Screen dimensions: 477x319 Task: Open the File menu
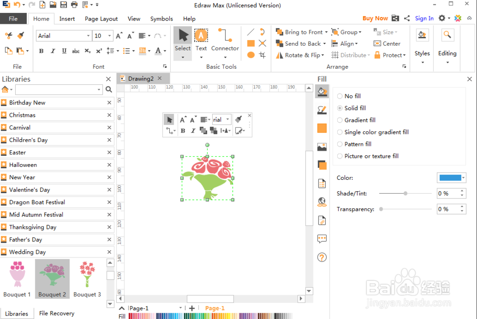13,19
